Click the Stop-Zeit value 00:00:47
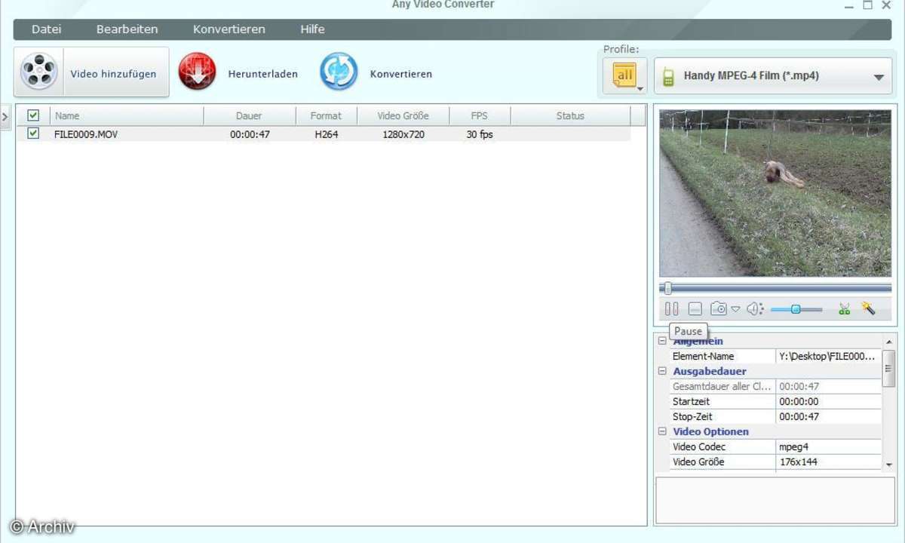Viewport: 905px width, 543px height. pos(828,416)
